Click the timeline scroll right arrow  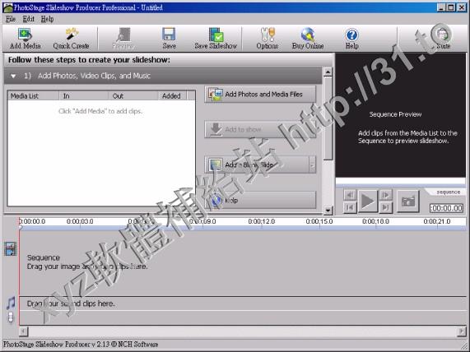point(462,331)
